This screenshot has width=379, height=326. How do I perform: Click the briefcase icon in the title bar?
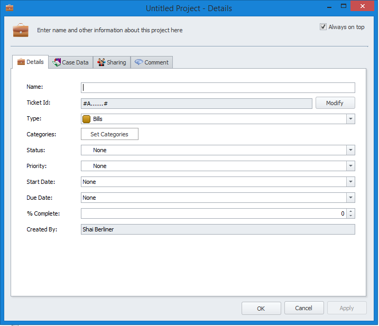(x=9, y=8)
